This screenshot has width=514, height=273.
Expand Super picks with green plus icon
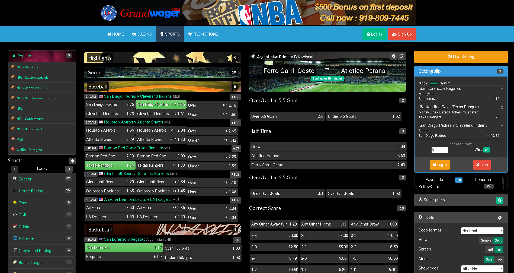500,200
